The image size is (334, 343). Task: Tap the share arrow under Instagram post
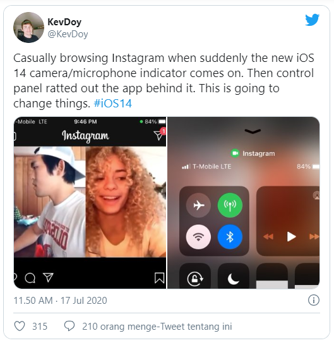point(49,277)
